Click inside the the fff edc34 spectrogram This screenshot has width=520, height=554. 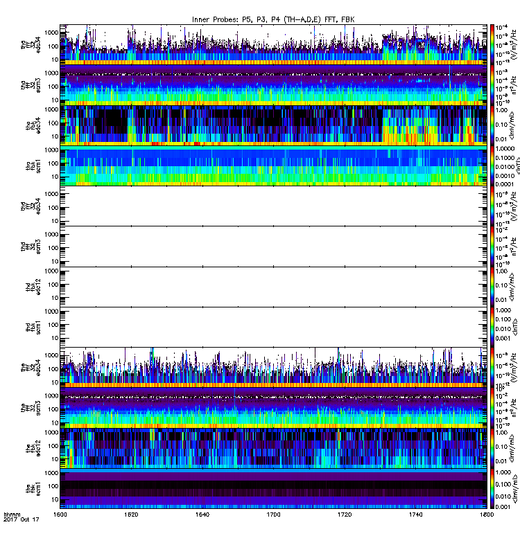273,368
